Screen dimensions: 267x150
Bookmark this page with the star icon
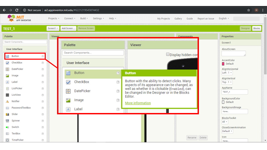point(249,10)
